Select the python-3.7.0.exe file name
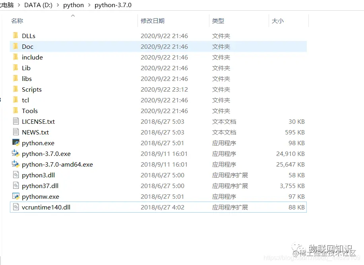 coord(46,154)
